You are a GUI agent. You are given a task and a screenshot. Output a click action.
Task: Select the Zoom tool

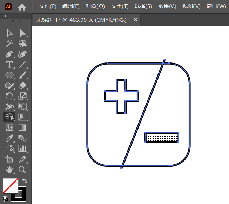(x=22, y=170)
